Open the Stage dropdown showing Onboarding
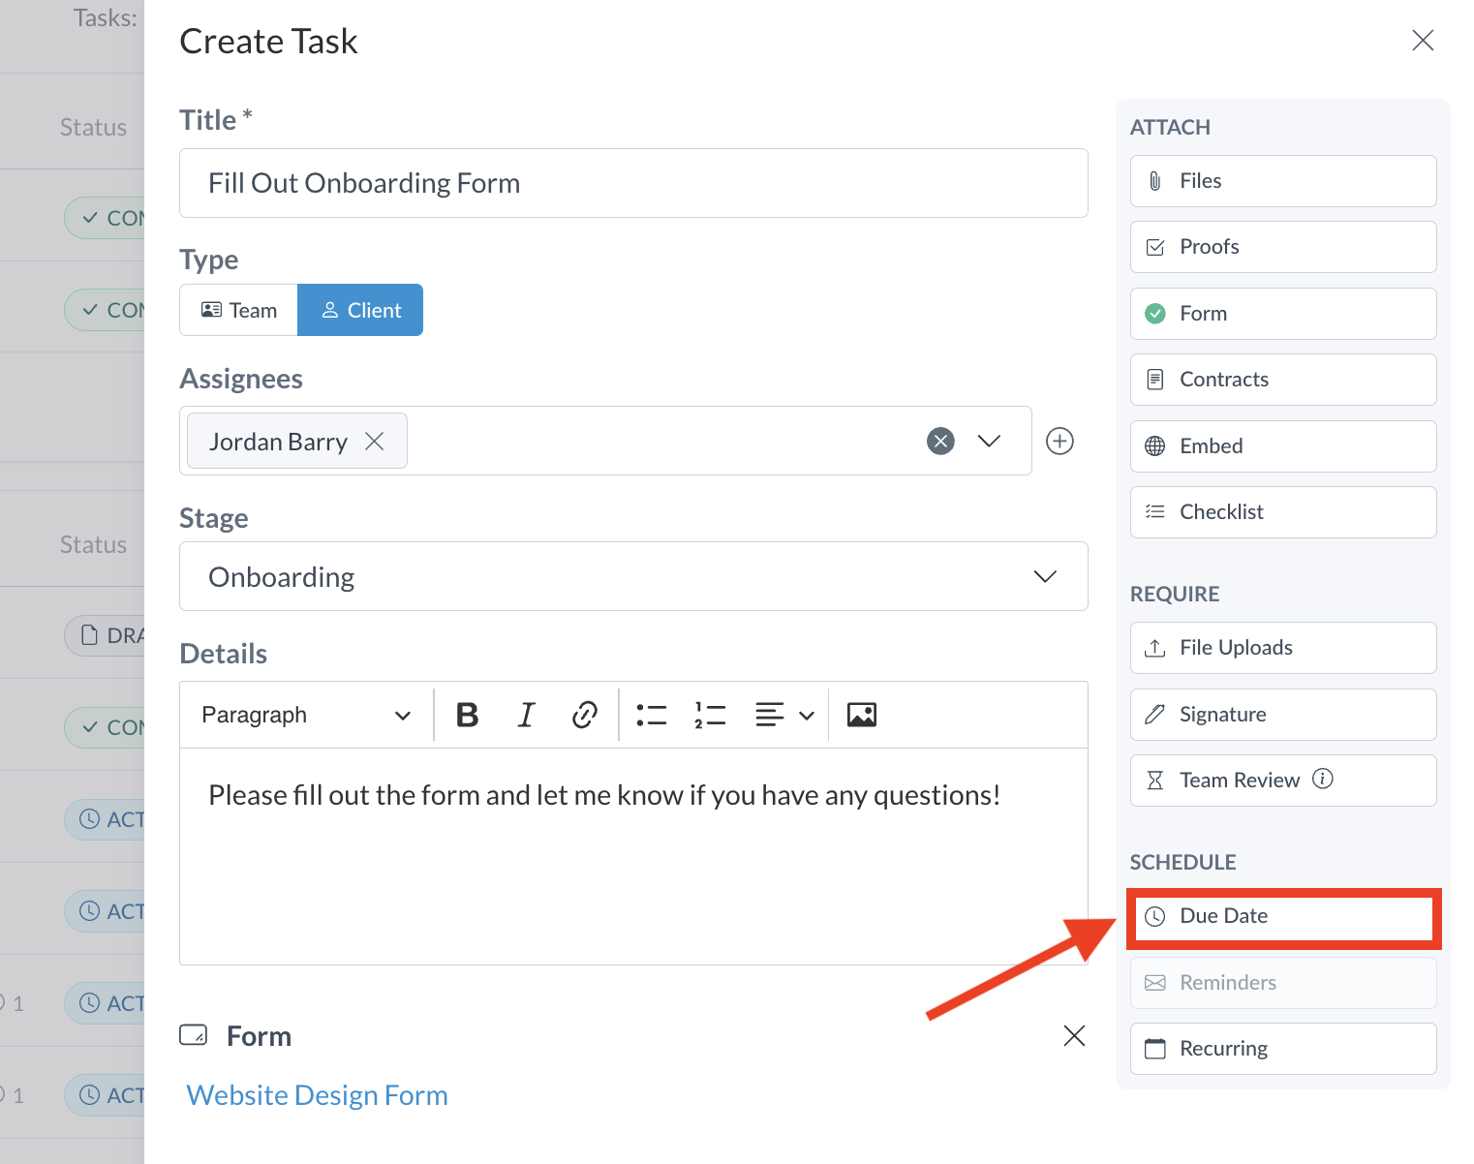Screen dimensions: 1474x1164 pyautogui.click(x=633, y=577)
